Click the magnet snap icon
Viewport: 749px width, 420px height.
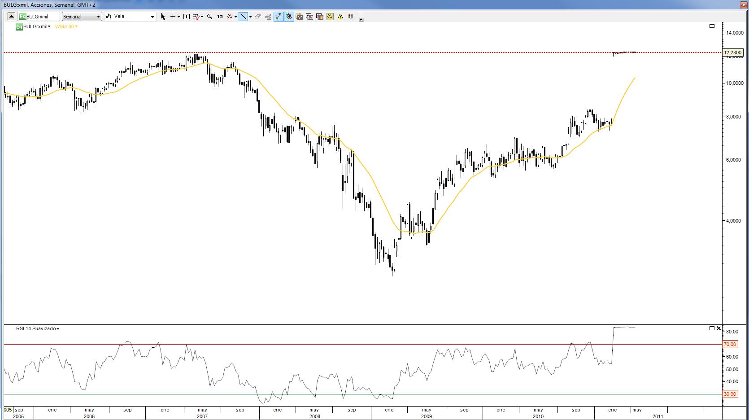(350, 17)
